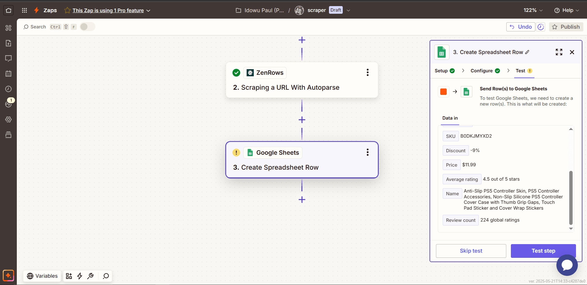This screenshot has height=285, width=587.
Task: Click the Average rating 4.5 out of 5 stars
Action: [501, 179]
